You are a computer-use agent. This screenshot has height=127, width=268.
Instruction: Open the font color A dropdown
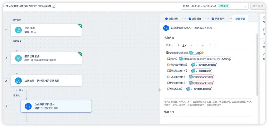[x=184, y=45]
